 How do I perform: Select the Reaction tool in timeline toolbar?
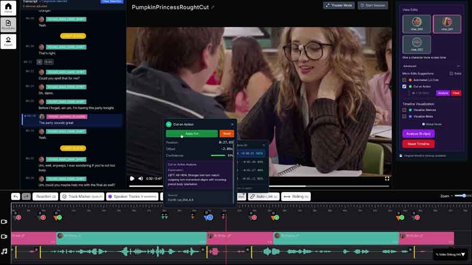point(46,196)
